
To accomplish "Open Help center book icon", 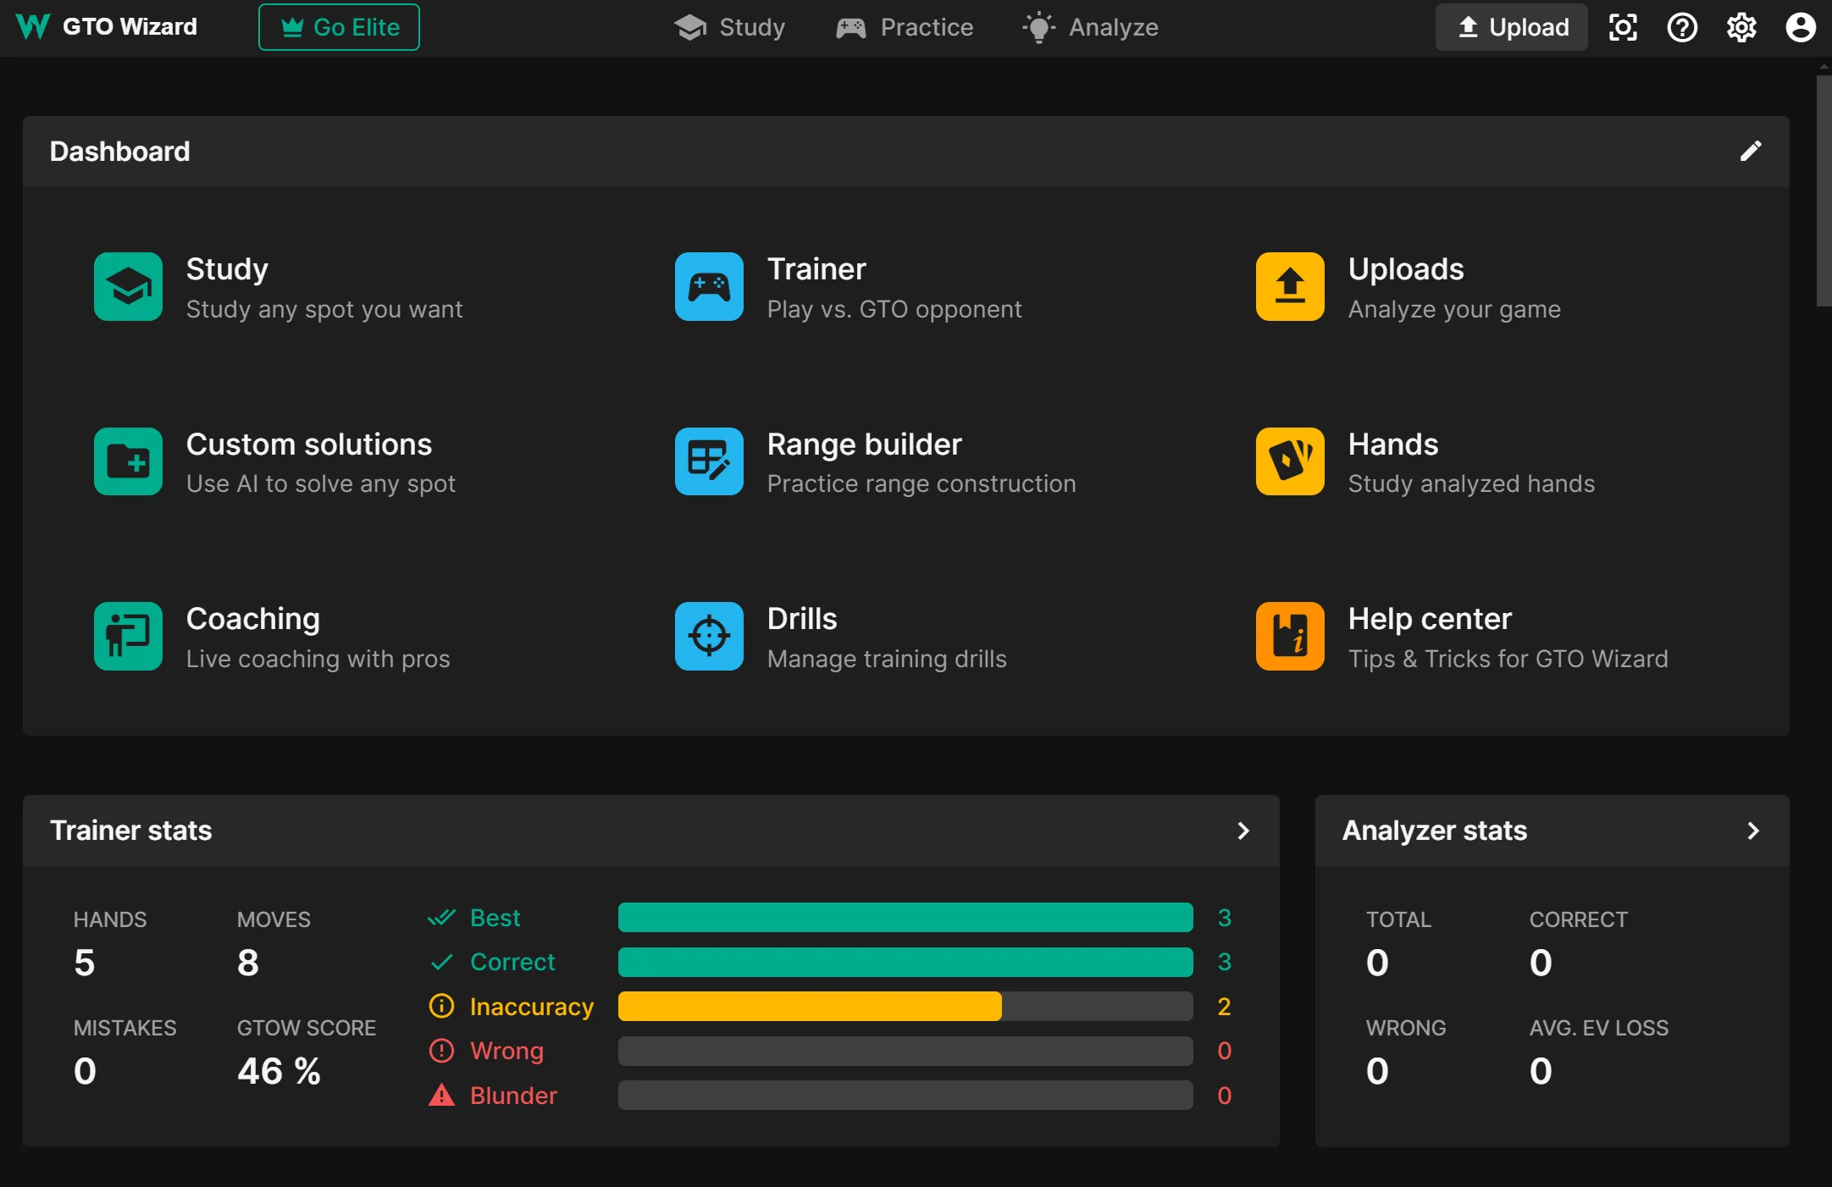I will (x=1289, y=636).
